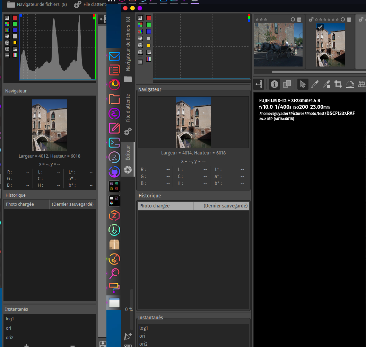Switch to vertical 'File d'attente' tab
Screen dimensions: 366x347
tap(128, 114)
